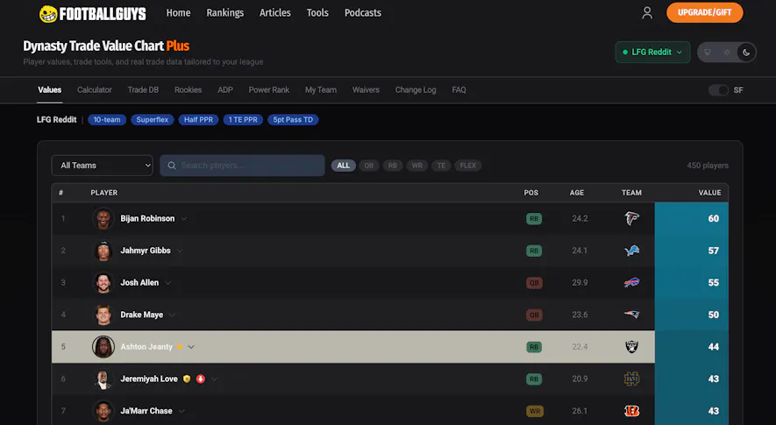Toggle the SF superflex switch
The width and height of the screenshot is (776, 425).
click(718, 90)
